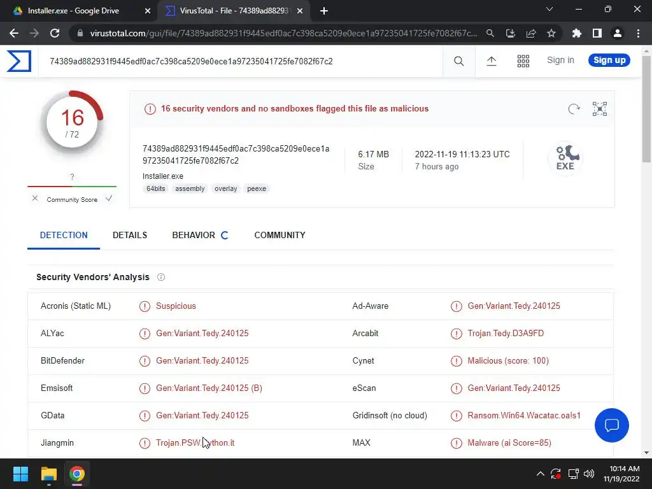Click the 64bits tag

click(x=156, y=188)
